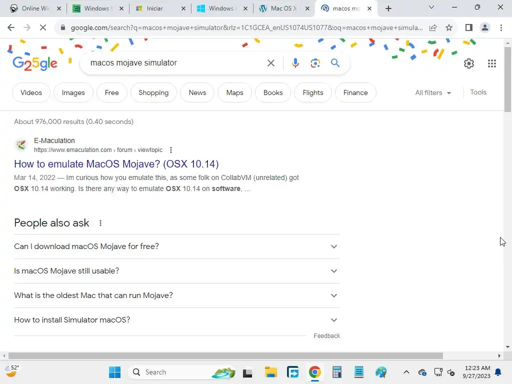Filter results by Videos
512x384 pixels.
(x=31, y=92)
